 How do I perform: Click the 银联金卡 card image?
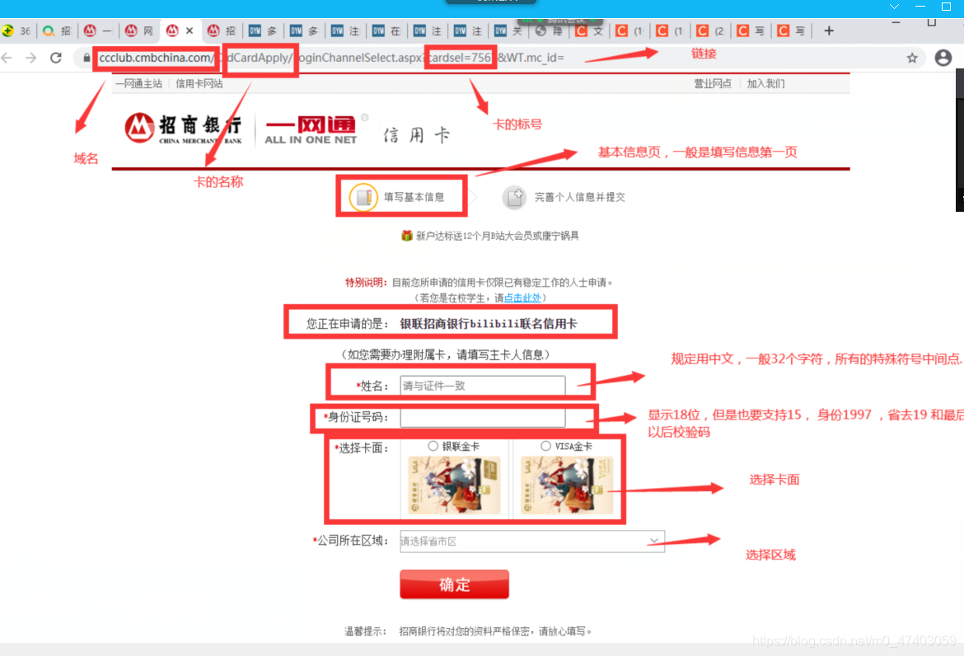click(x=454, y=485)
